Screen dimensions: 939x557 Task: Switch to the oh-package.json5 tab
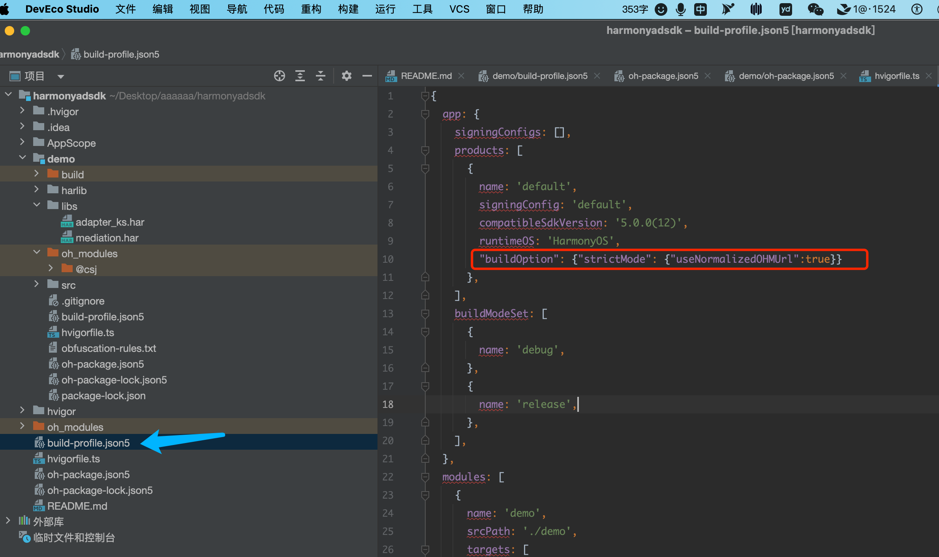(663, 76)
